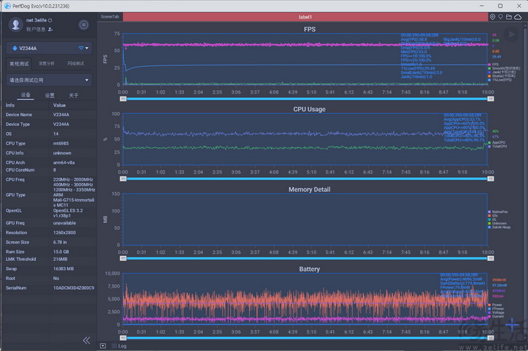Click the main view vertical scrollbar
This screenshot has width=528, height=351.
[526, 181]
